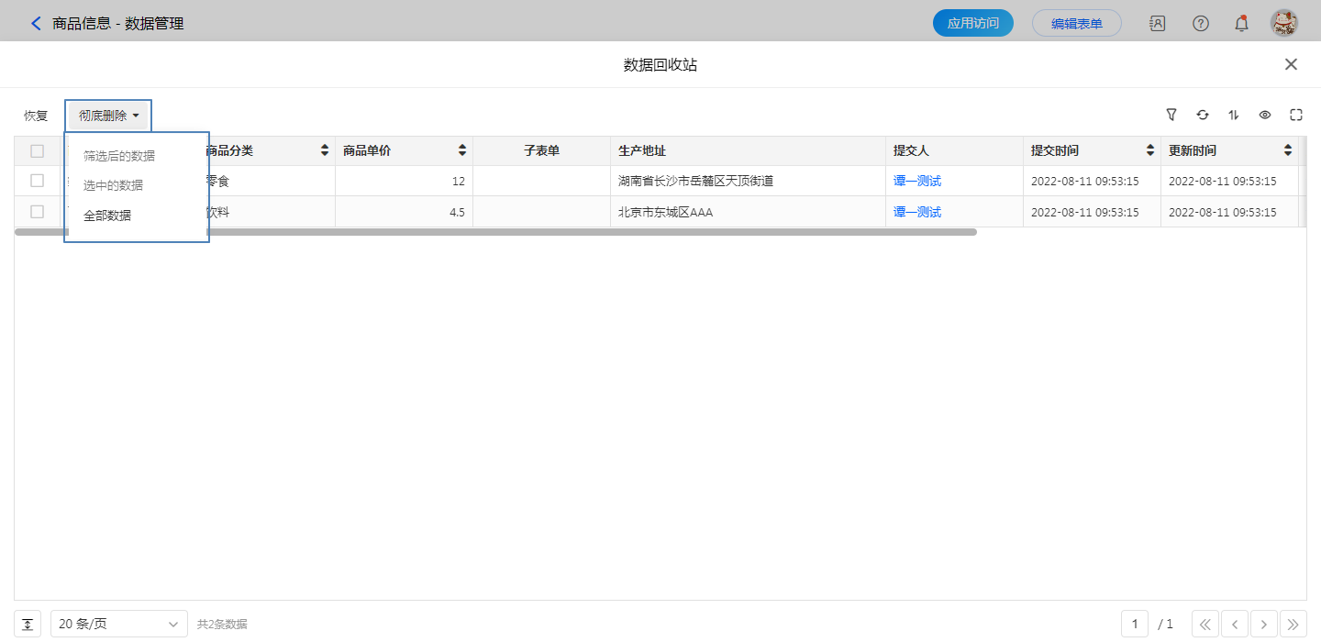1321x642 pixels.
Task: Click the user avatar in header
Action: (1283, 24)
